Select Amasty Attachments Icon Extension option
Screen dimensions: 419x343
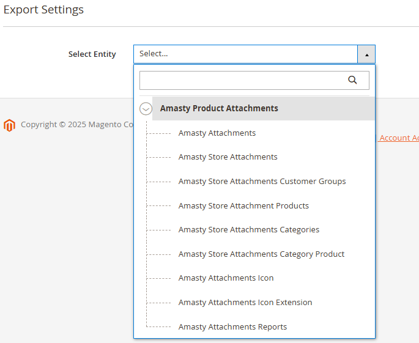click(x=245, y=303)
